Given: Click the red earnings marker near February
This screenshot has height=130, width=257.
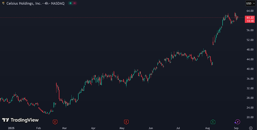Looking at the screenshot, I should [x=55, y=122].
